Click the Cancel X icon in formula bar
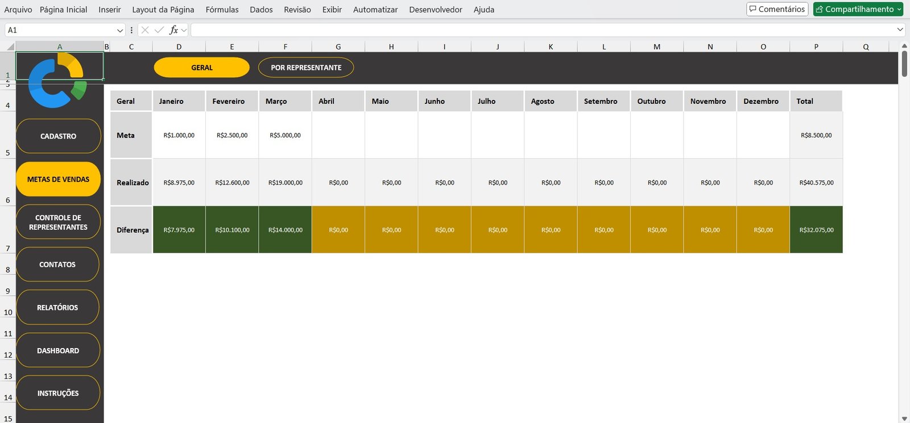Image resolution: width=910 pixels, height=423 pixels. pos(145,30)
